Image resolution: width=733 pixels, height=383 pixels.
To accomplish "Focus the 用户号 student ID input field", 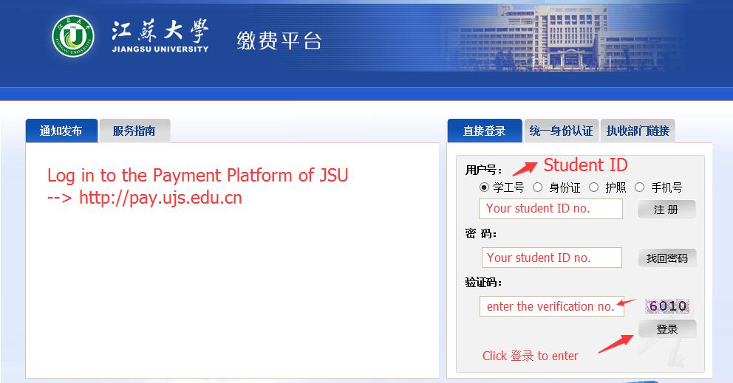I will coord(550,209).
